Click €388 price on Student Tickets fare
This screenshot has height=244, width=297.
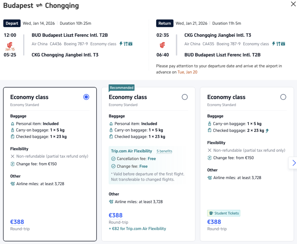[x=214, y=222]
